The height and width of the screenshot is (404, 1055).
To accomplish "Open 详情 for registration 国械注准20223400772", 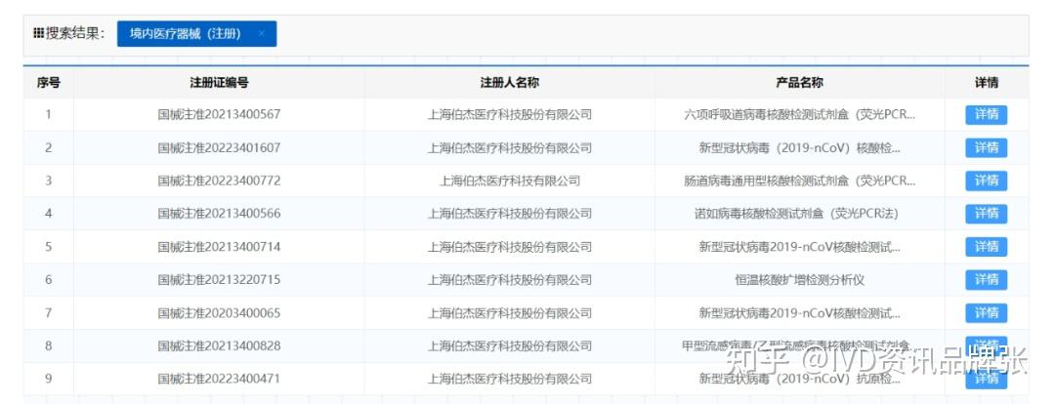I will click(986, 181).
